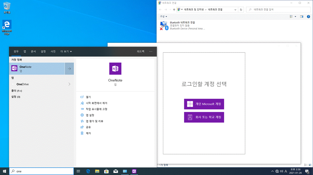
Task: Click 작업 표시줄에 고정 option
Action: 96,109
